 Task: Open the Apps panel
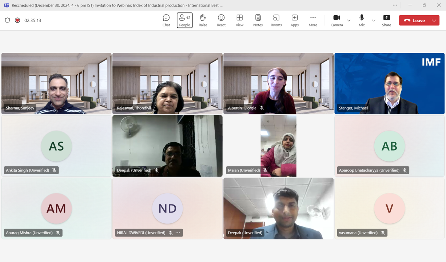295,20
